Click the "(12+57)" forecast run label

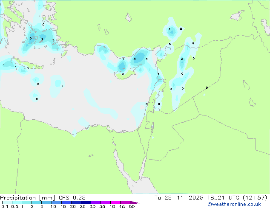255,198
